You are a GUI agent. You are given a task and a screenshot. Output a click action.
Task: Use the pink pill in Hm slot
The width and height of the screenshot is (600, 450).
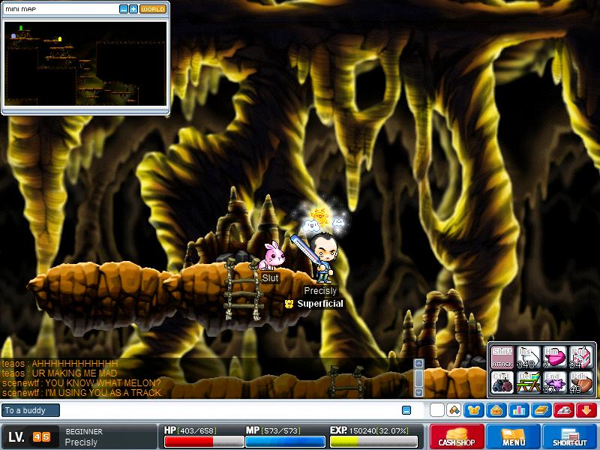coord(554,357)
